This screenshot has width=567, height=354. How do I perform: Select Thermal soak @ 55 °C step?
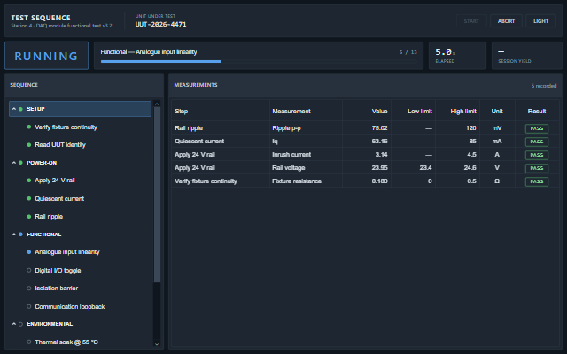point(66,342)
